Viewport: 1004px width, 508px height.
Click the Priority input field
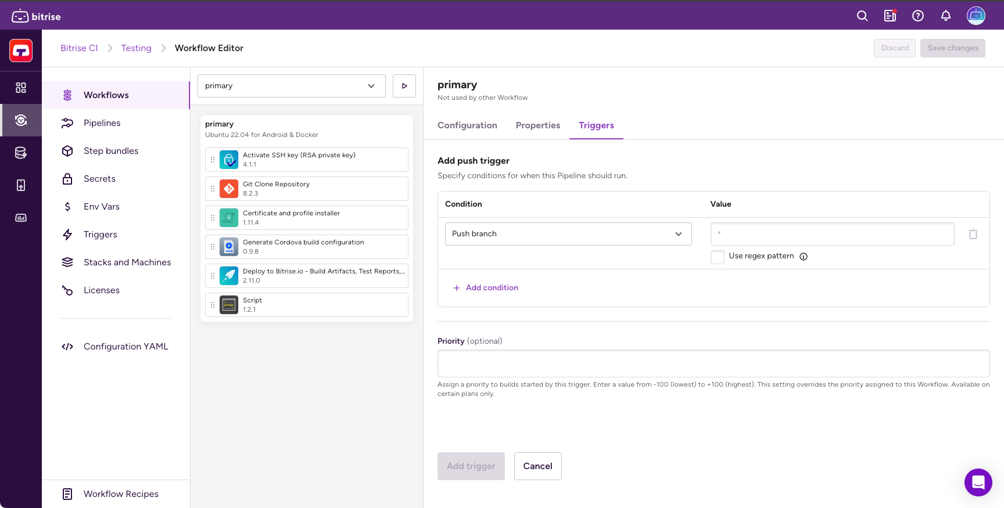tap(713, 363)
